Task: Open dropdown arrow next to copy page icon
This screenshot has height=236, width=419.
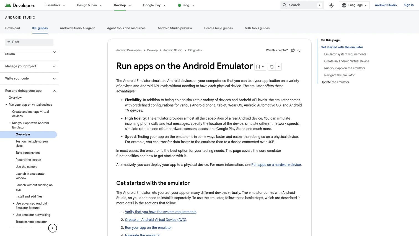Action: tap(278, 67)
